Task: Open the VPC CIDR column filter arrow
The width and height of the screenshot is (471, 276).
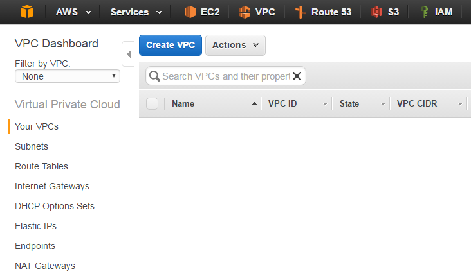Action: (x=460, y=103)
